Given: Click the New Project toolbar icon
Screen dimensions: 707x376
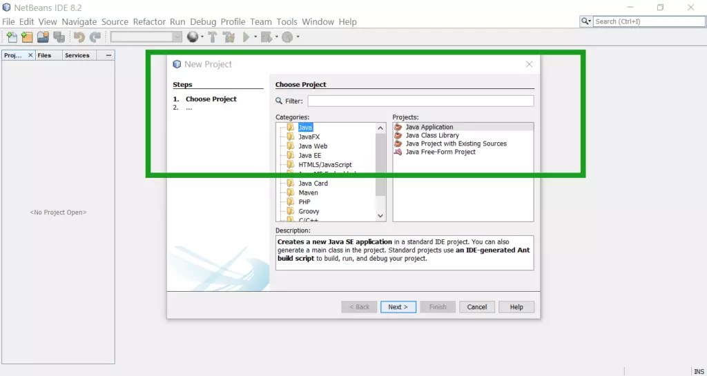Looking at the screenshot, I should click(27, 37).
